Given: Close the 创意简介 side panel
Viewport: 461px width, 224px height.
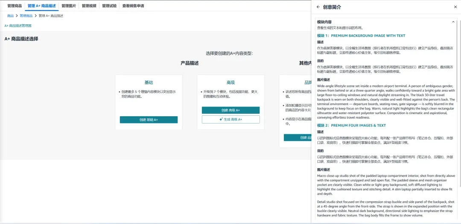Looking at the screenshot, I should click(455, 7).
